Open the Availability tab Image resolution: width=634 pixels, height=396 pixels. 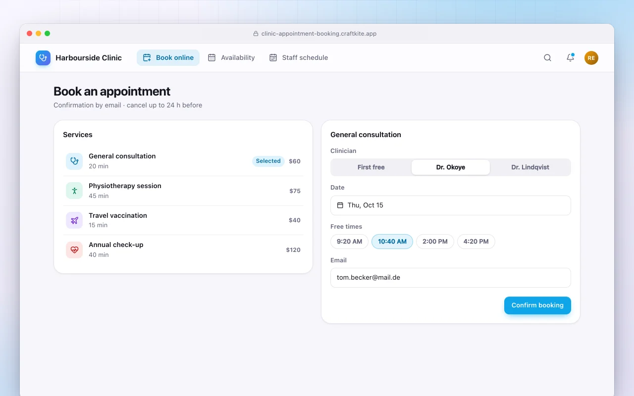[x=231, y=58]
